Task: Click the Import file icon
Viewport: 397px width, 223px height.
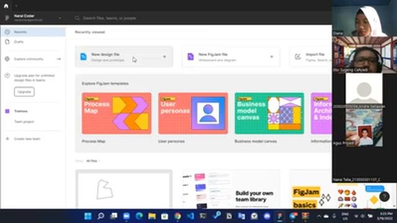Action: point(298,57)
